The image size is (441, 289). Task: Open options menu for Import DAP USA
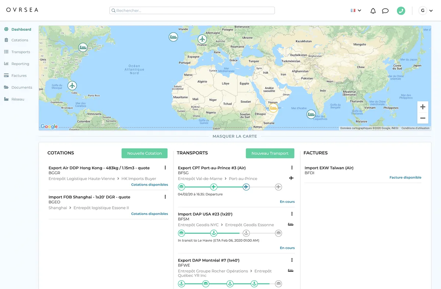[x=292, y=214]
